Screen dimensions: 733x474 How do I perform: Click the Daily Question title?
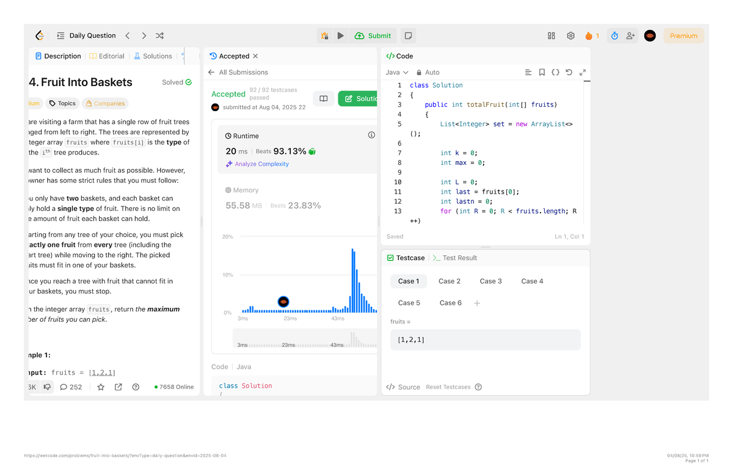coord(92,35)
